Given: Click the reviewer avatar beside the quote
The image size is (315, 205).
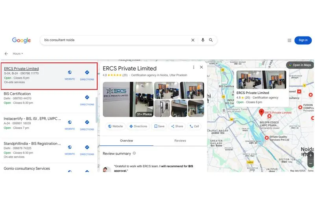Looking at the screenshot, I should (x=107, y=169).
